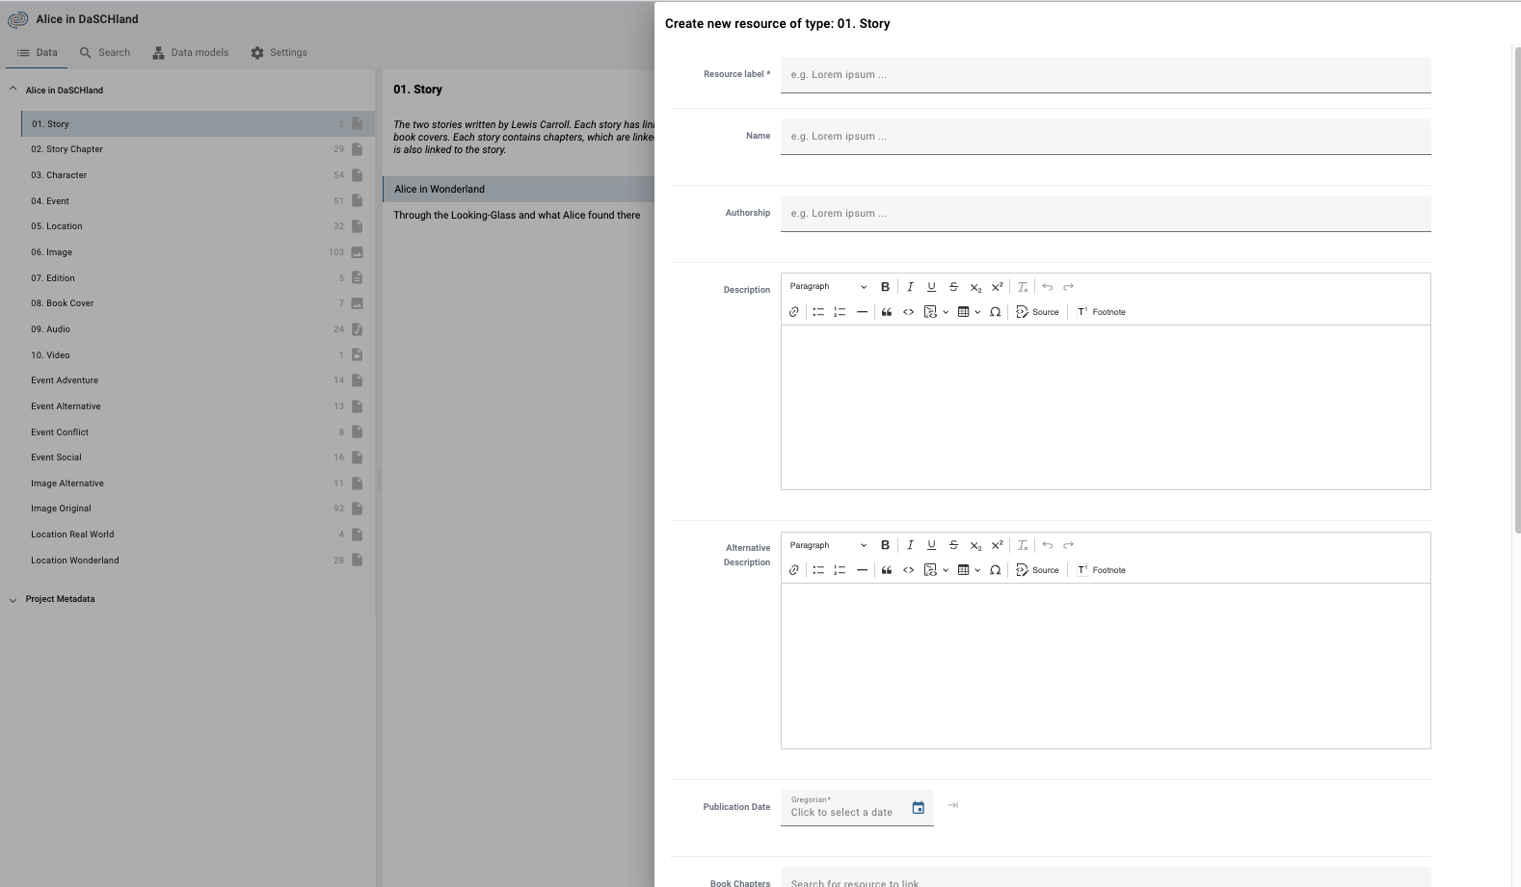Viewport: 1521px width, 887px height.
Task: Toggle Bold in Description editor
Action: pyautogui.click(x=885, y=287)
